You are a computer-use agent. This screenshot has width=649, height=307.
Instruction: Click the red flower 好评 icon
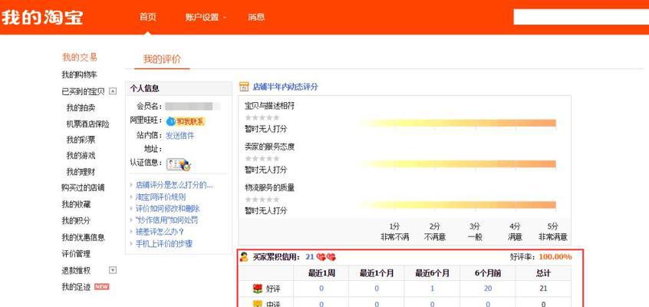point(258,289)
